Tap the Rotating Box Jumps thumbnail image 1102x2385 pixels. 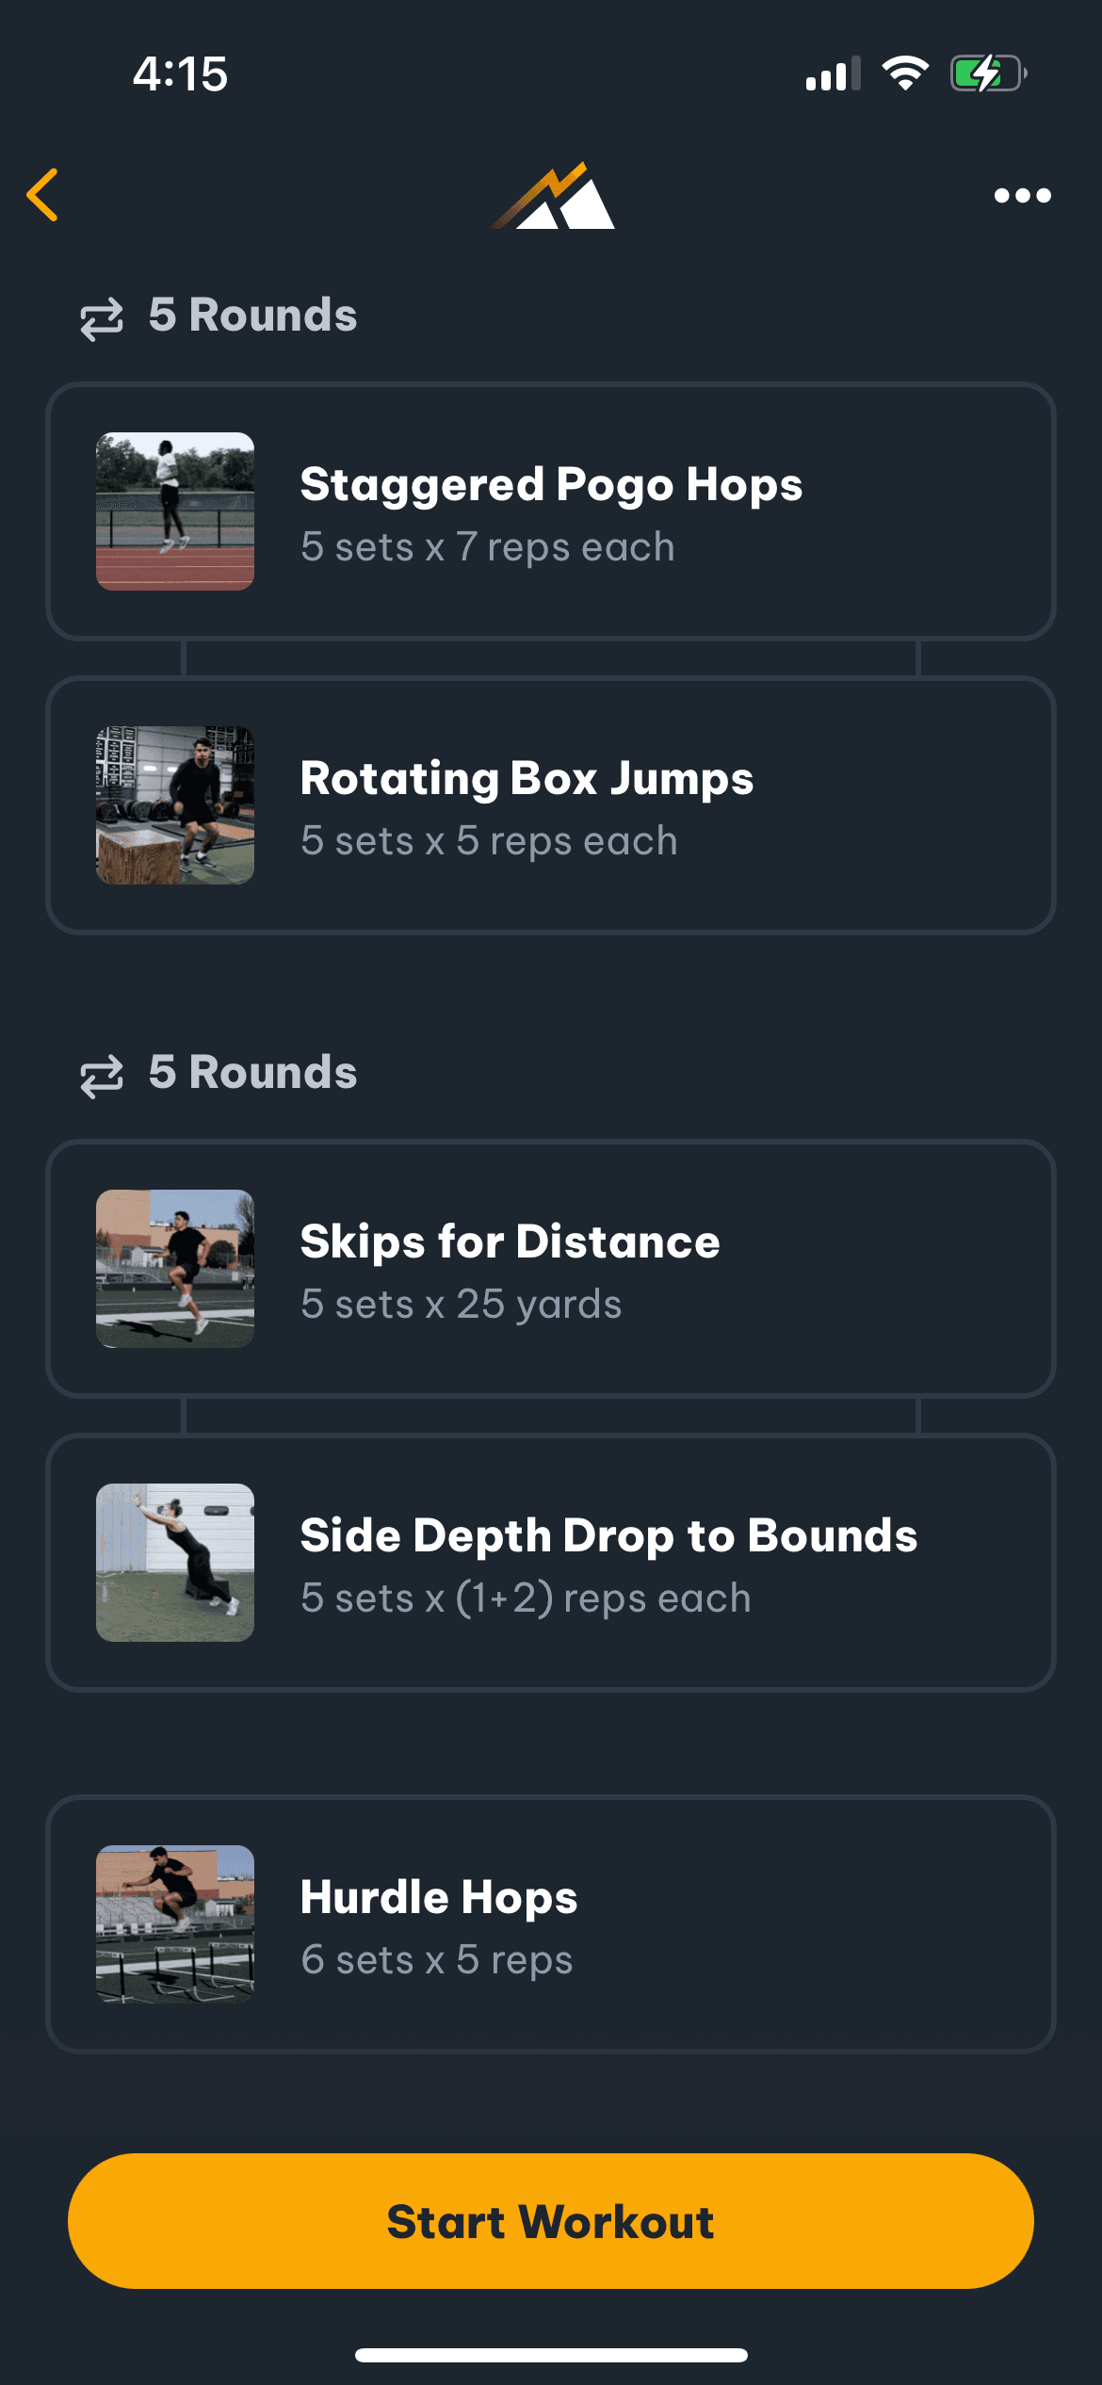point(174,803)
